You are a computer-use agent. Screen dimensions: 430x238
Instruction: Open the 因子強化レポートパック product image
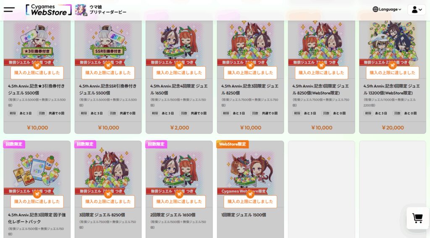37,171
